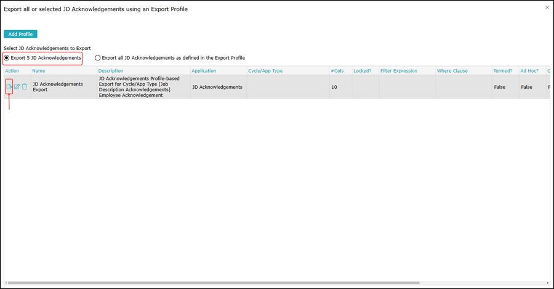The image size is (554, 289).
Task: Click the Where Clause column header
Action: click(x=452, y=71)
